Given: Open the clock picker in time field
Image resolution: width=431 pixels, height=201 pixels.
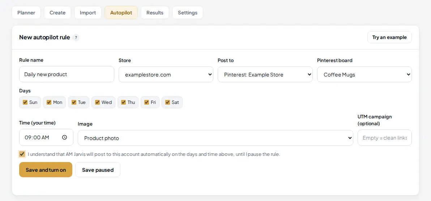Looking at the screenshot, I should pyautogui.click(x=65, y=137).
